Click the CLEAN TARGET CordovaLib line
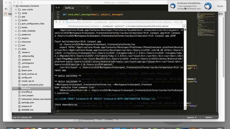 pyautogui.click(x=105, y=99)
